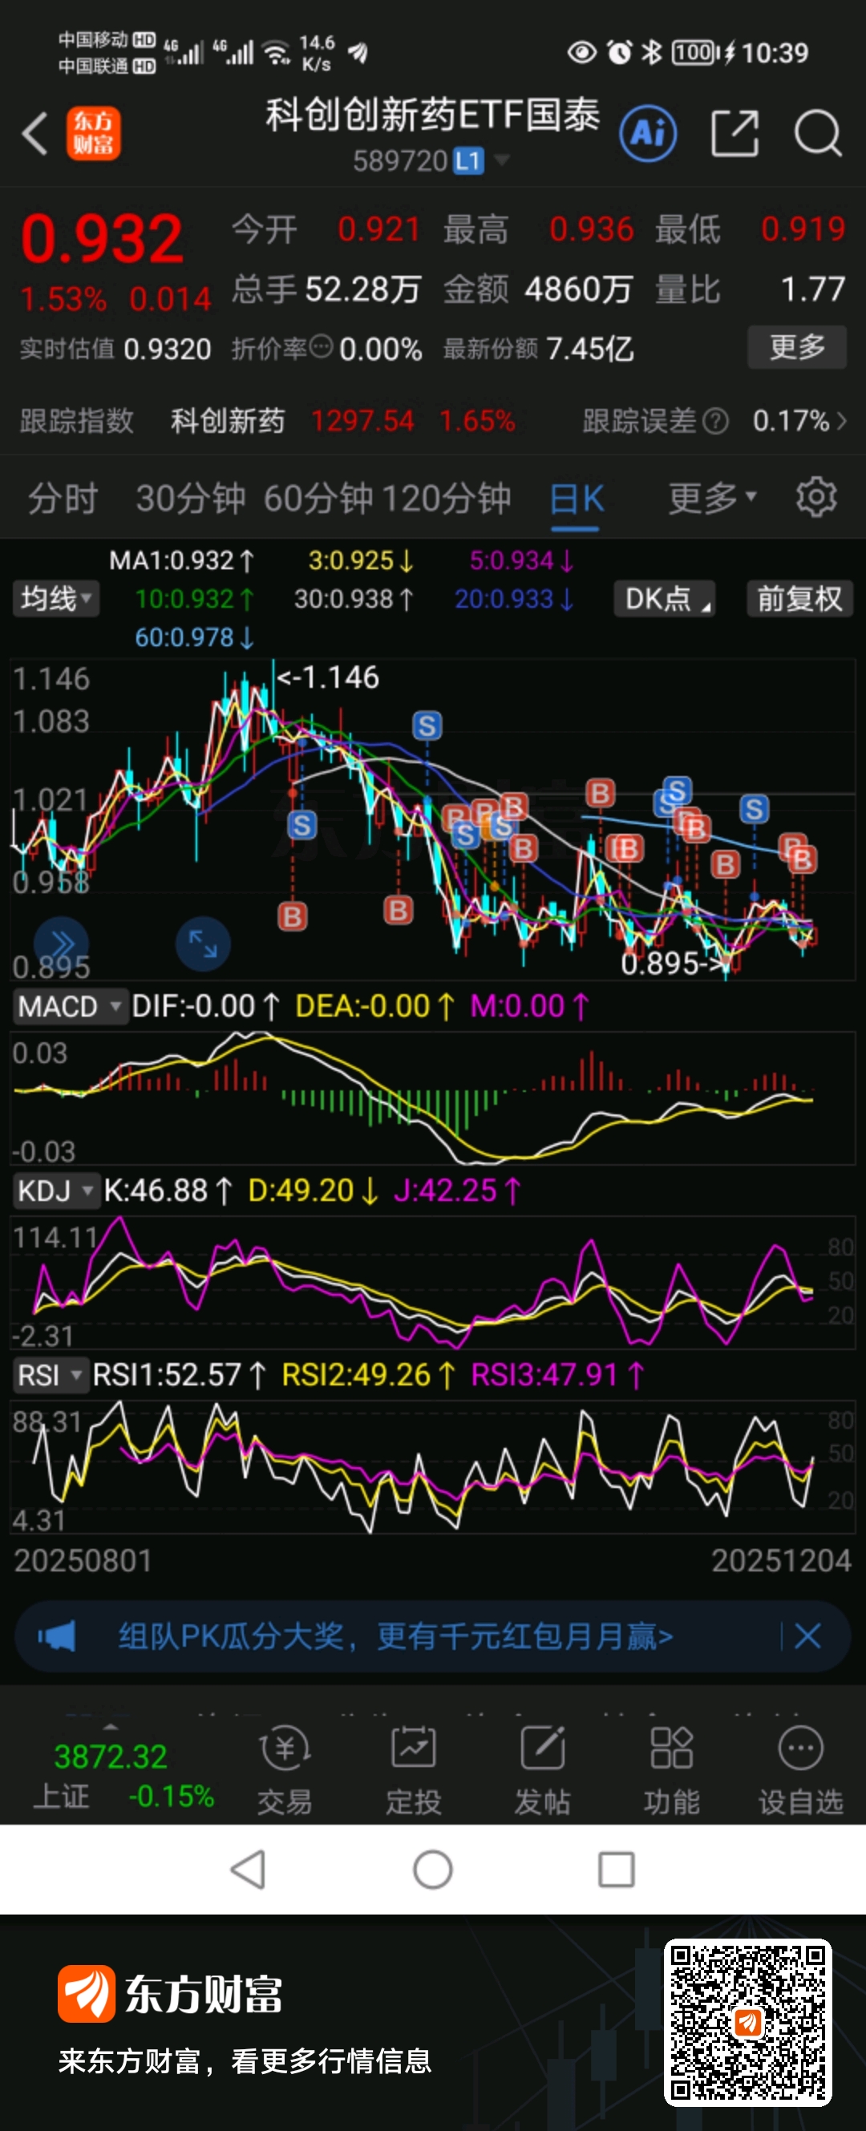Tap the 20250801 start date label

tap(83, 1561)
